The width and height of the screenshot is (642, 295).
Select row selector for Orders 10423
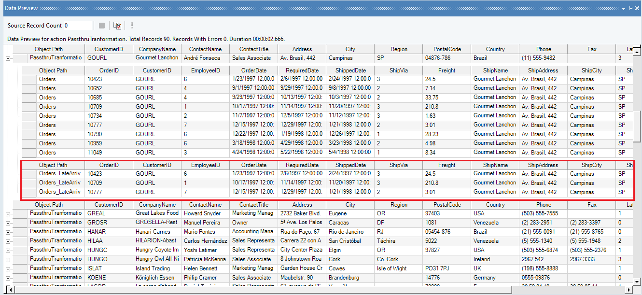[29, 79]
